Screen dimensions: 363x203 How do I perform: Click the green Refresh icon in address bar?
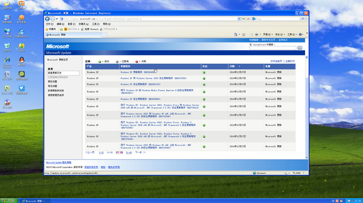(243, 19)
